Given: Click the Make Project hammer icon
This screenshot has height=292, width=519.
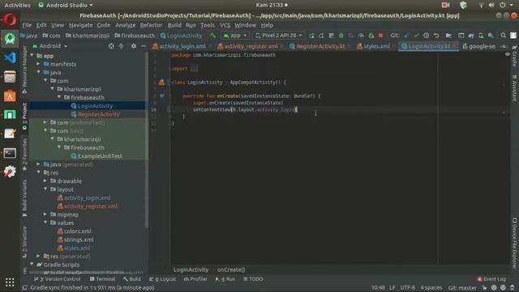Looking at the screenshot, I should coord(212,36).
